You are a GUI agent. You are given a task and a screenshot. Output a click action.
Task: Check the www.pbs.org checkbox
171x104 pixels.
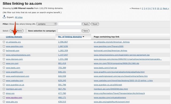coord(4,102)
